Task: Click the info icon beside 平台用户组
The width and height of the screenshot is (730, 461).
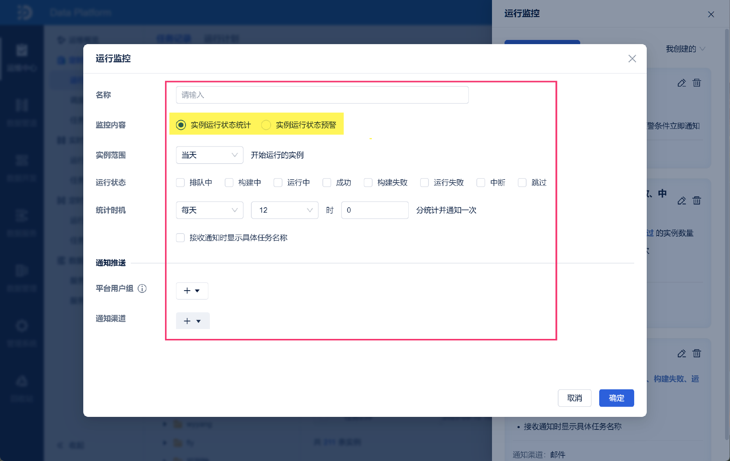Action: [x=142, y=289]
